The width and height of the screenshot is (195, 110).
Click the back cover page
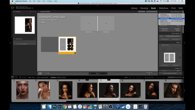click(x=89, y=23)
